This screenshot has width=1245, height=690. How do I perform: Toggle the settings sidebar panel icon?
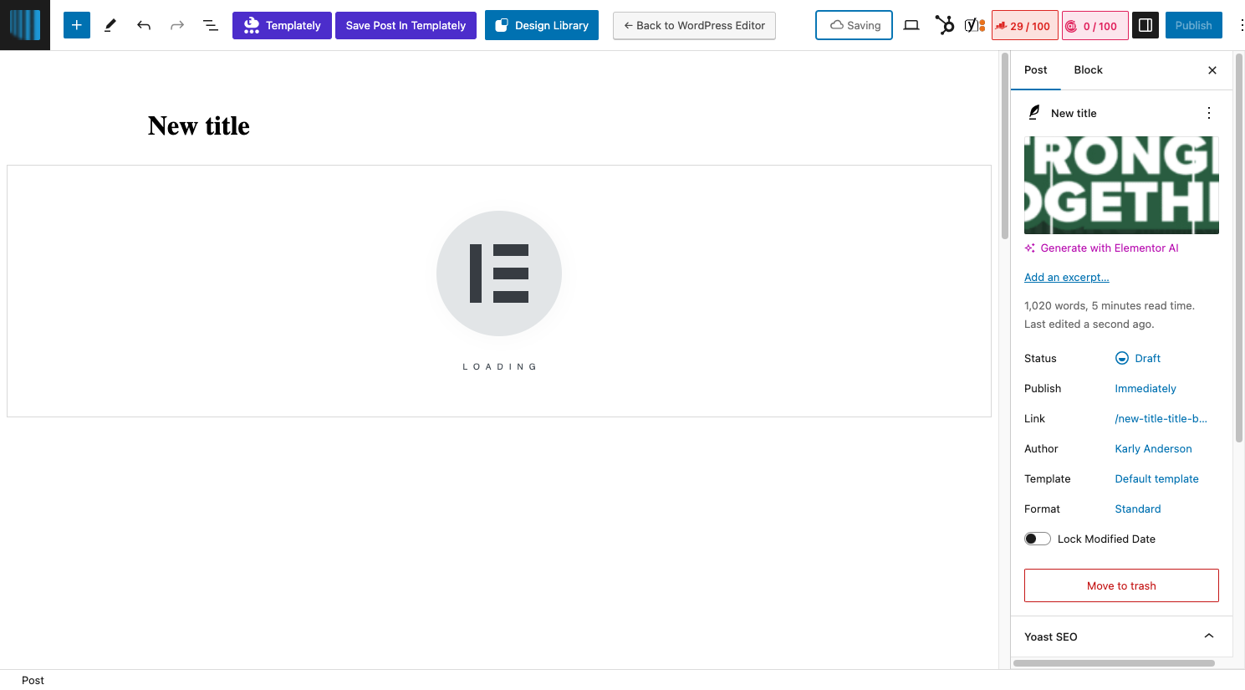click(x=1146, y=25)
